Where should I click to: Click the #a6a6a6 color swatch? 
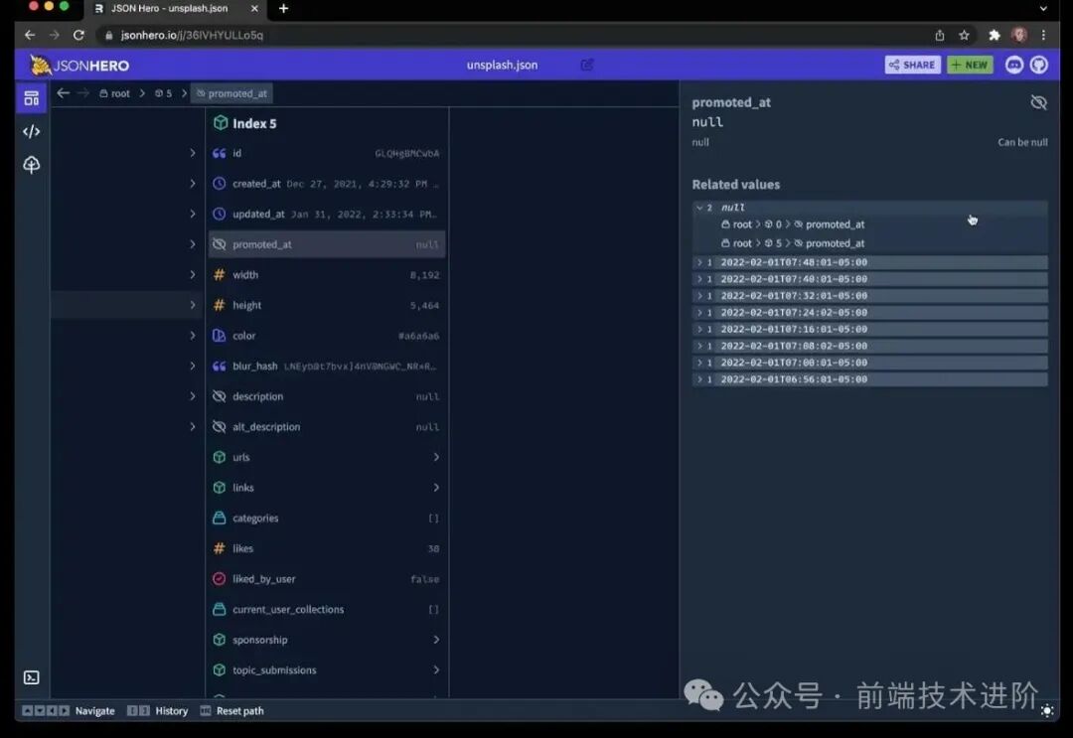point(219,336)
